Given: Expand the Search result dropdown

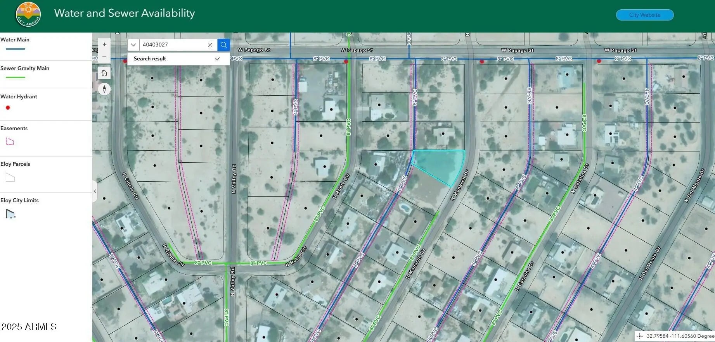Looking at the screenshot, I should 217,59.
